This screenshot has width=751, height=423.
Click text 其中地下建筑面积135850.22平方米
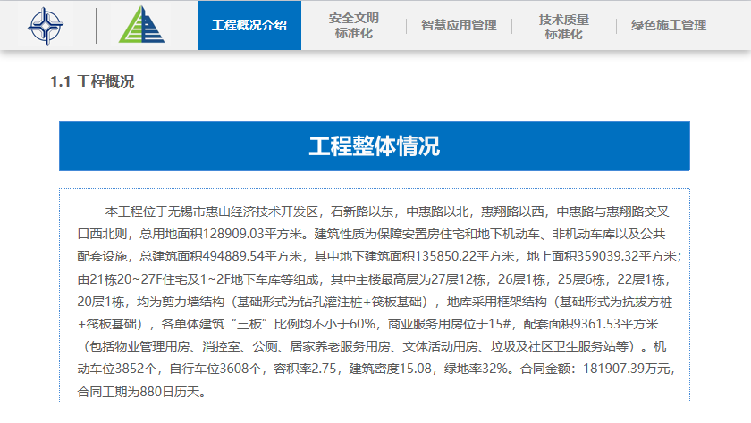coord(414,257)
